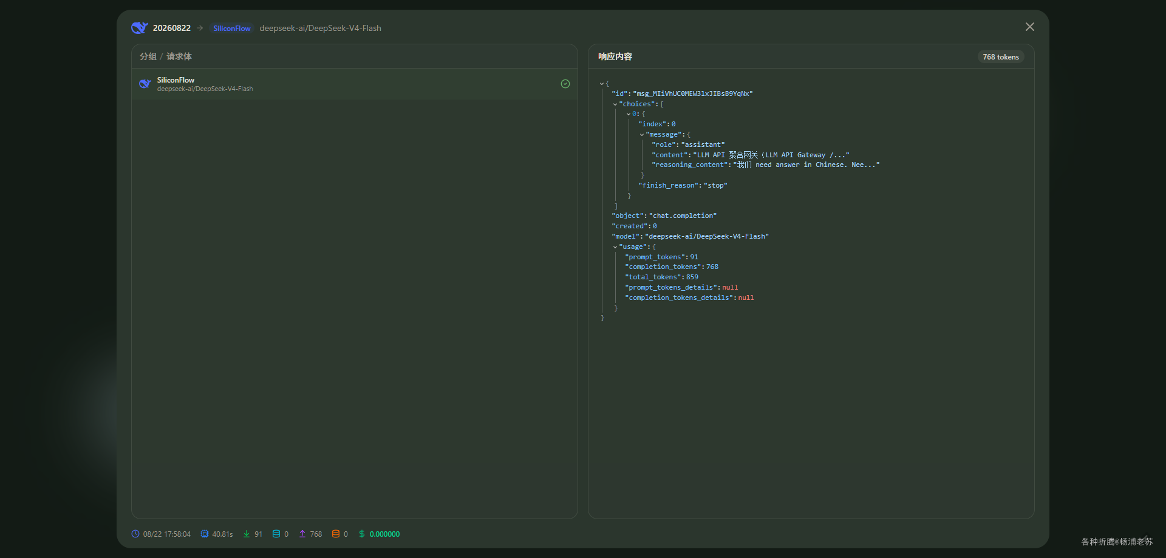
Task: Collapse the "choices" array
Action: point(615,104)
